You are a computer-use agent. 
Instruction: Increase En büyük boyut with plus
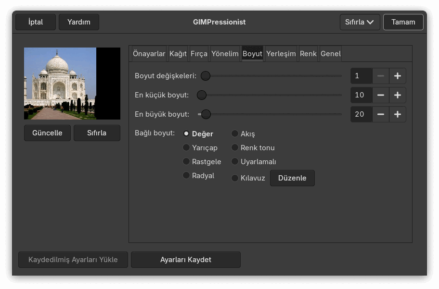coord(397,114)
